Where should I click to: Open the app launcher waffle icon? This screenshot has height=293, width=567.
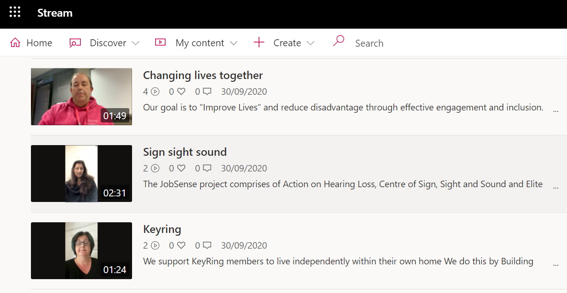pyautogui.click(x=15, y=12)
